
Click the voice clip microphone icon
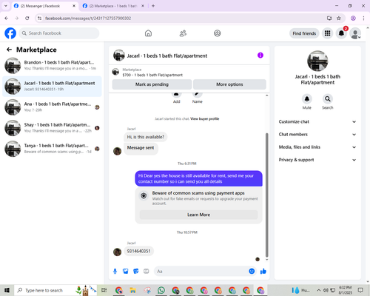point(115,272)
